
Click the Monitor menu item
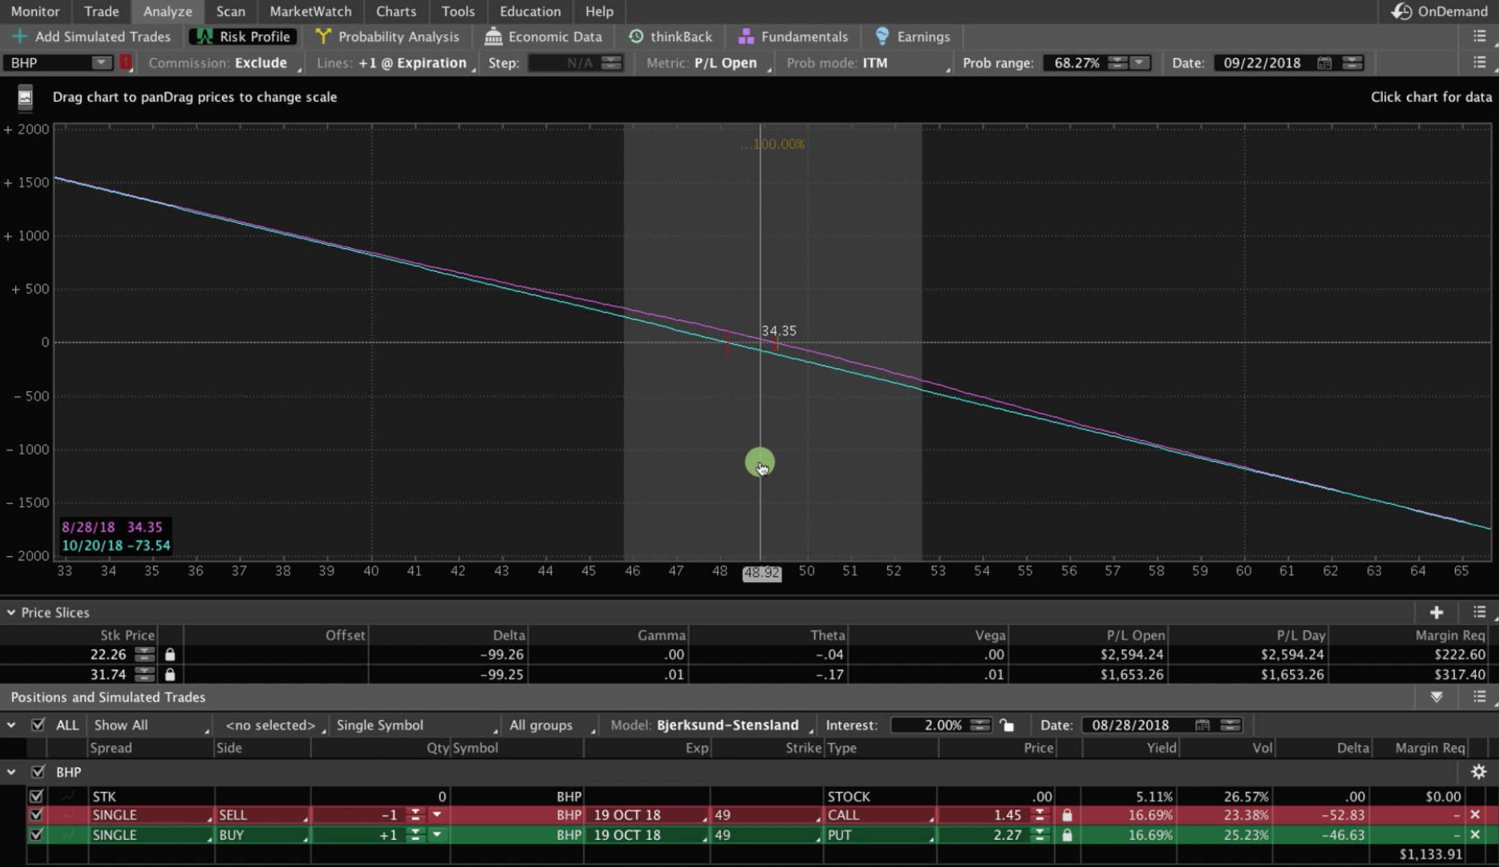pyautogui.click(x=35, y=11)
